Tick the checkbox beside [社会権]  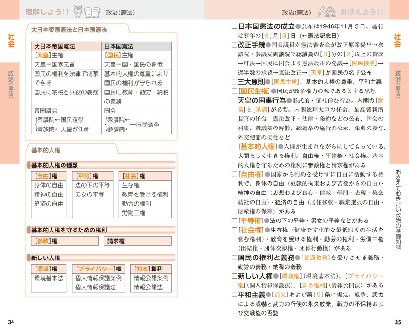[234, 230]
